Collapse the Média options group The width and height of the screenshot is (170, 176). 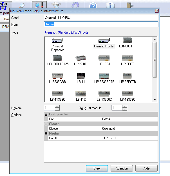coord(46,134)
